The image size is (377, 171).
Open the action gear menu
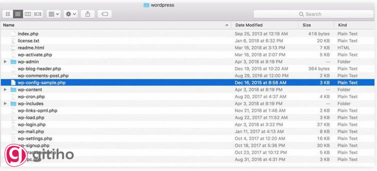pyautogui.click(x=71, y=14)
